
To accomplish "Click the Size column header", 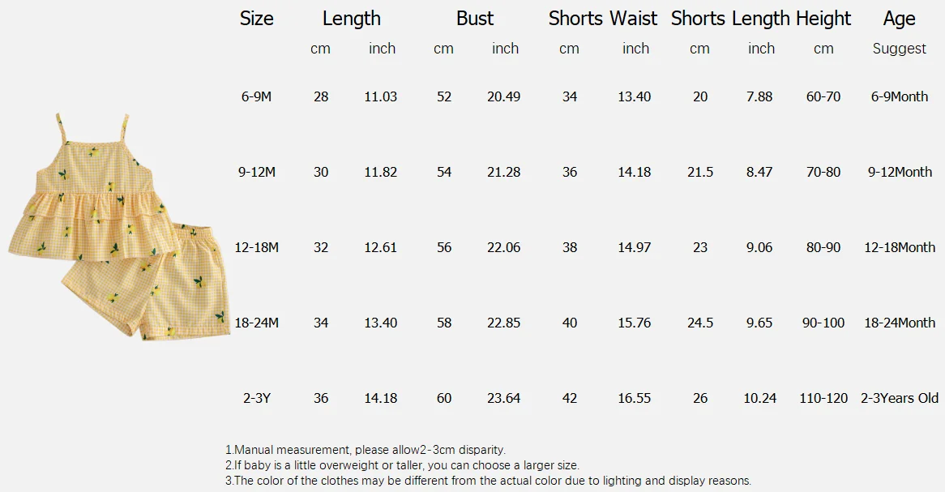I will tap(256, 19).
